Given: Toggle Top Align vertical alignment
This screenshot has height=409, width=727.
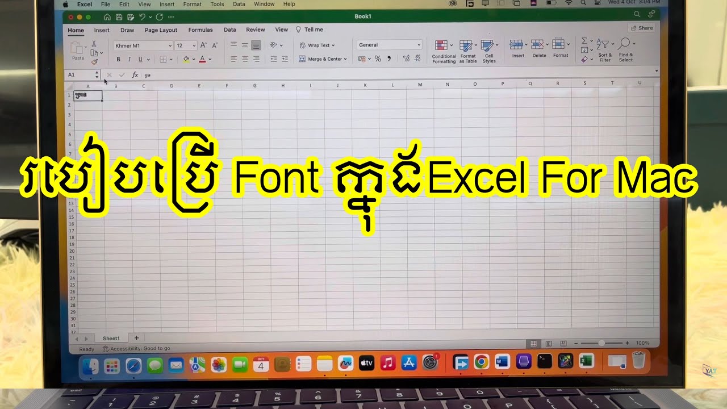Looking at the screenshot, I should click(234, 45).
